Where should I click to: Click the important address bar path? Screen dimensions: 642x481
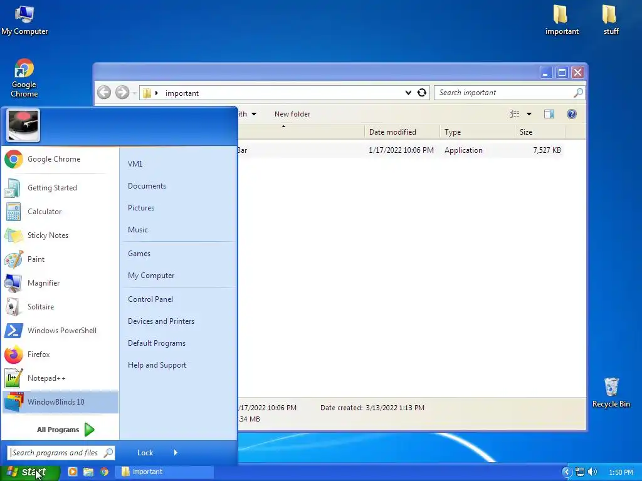click(x=182, y=93)
